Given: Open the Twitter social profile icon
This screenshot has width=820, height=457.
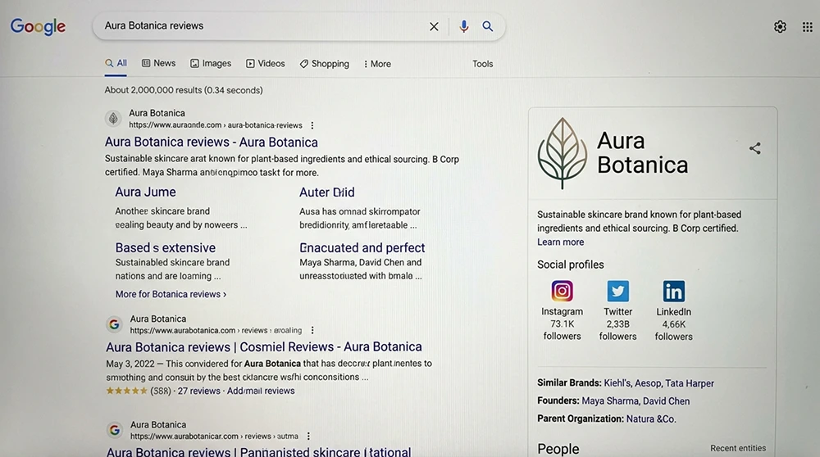Looking at the screenshot, I should (617, 291).
